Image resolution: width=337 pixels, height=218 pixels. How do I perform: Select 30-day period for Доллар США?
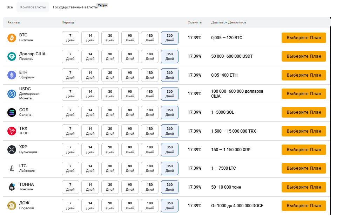point(110,57)
